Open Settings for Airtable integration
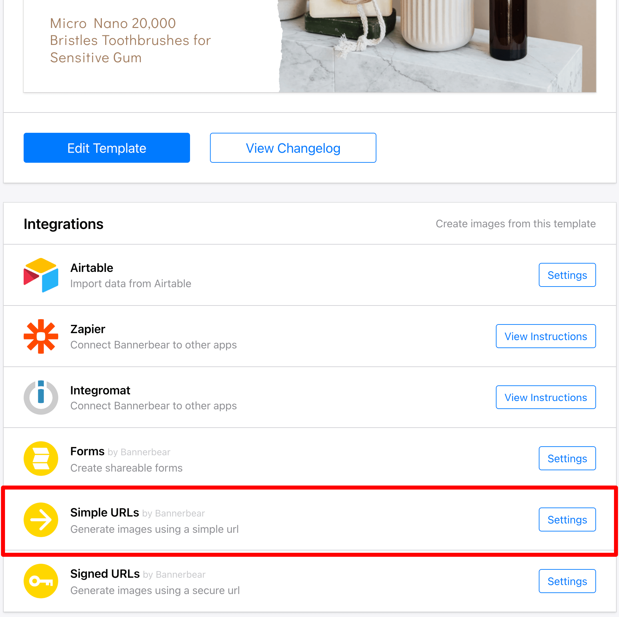This screenshot has width=619, height=617. click(x=567, y=275)
